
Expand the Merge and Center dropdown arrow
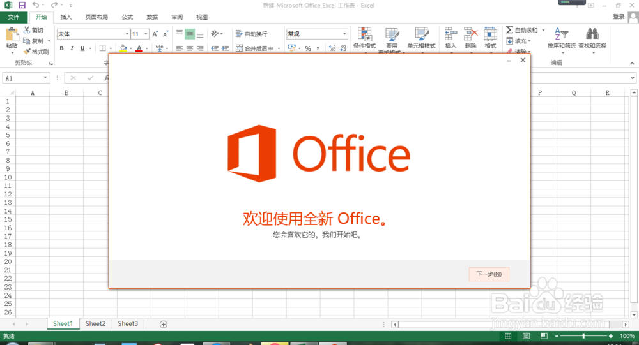click(279, 48)
